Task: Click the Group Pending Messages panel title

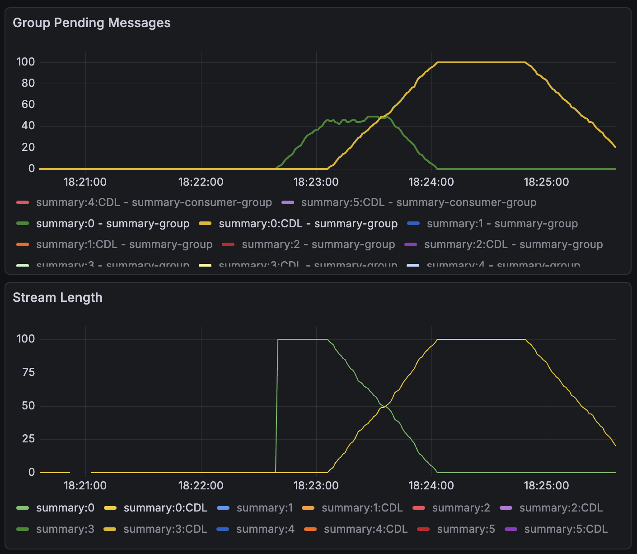Action: coord(92,23)
